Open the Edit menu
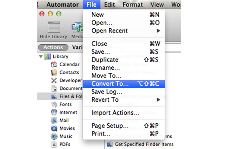 (x=109, y=5)
